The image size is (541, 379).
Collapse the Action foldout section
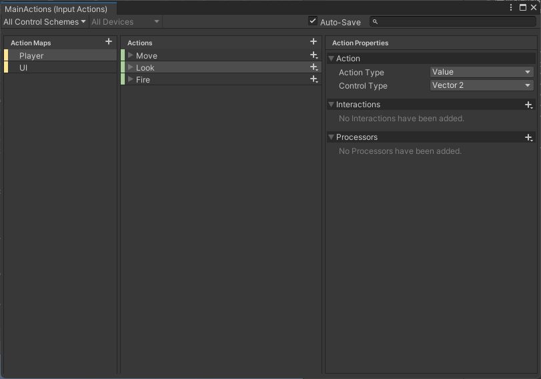click(332, 59)
